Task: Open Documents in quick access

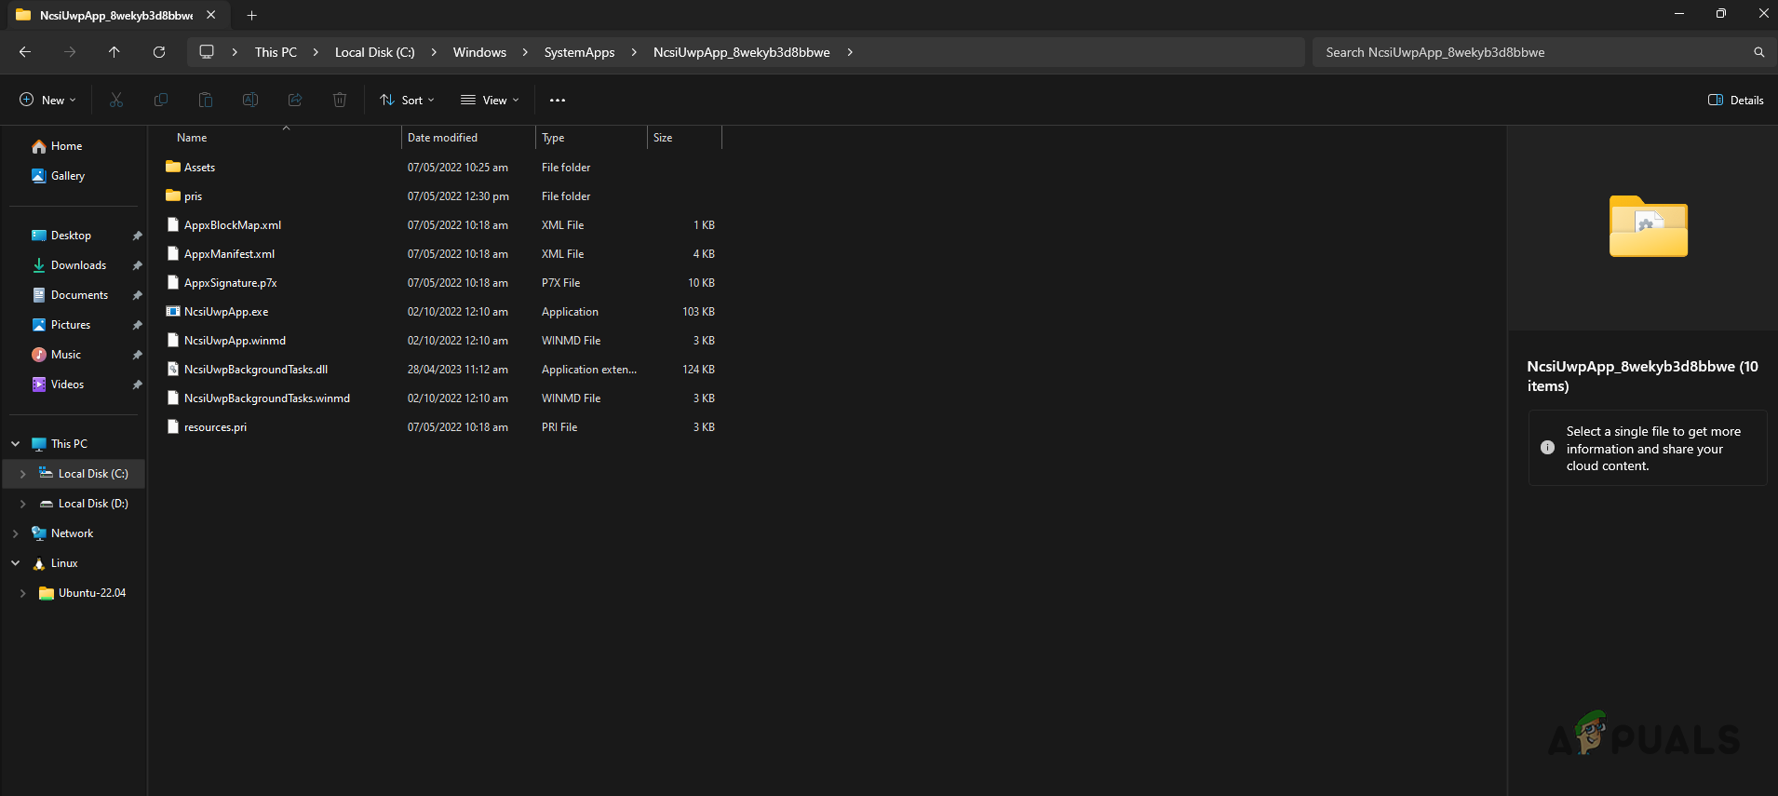Action: [x=70, y=295]
